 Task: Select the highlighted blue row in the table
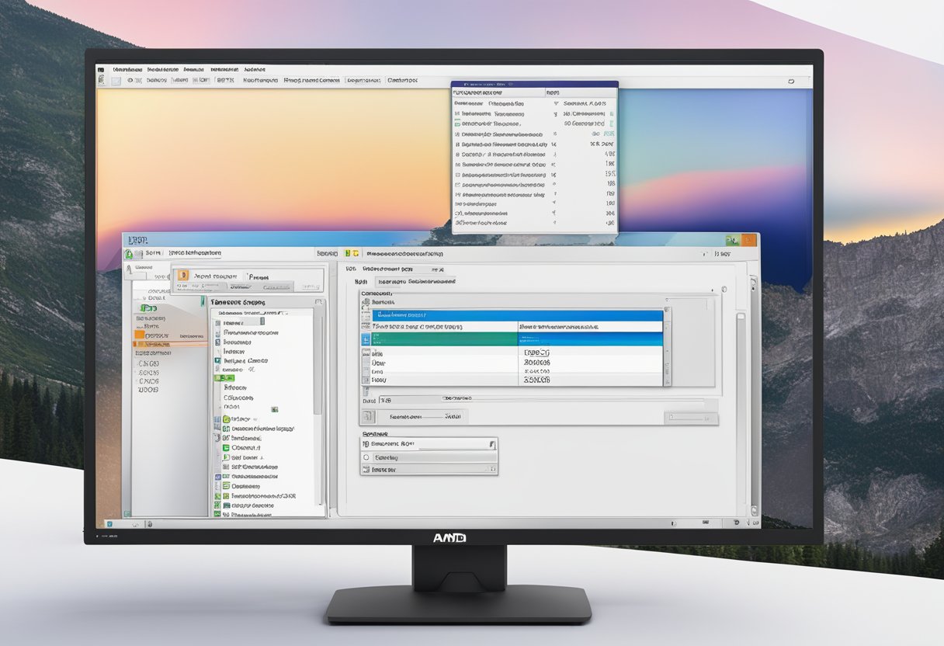(x=517, y=315)
